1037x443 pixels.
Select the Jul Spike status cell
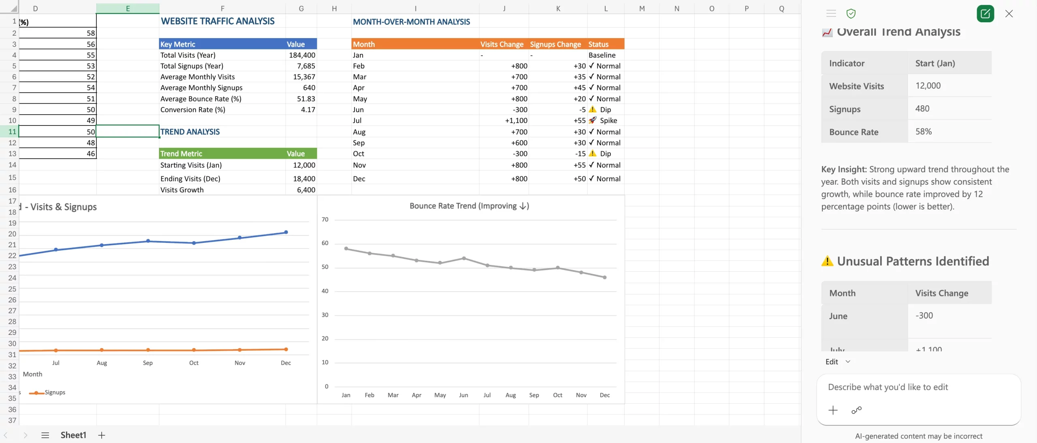(x=606, y=120)
